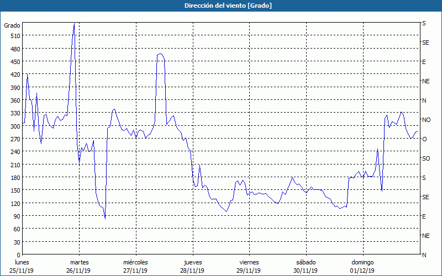
Task: Select the 'martes' day label
Action: pyautogui.click(x=79, y=263)
